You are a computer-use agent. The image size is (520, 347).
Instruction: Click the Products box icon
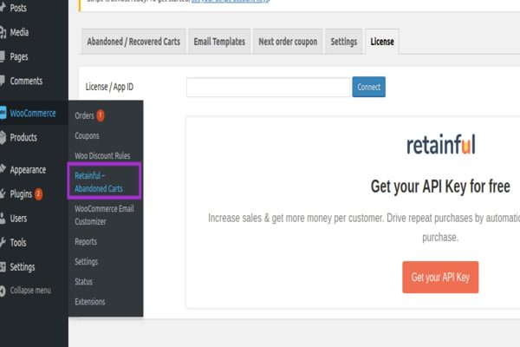(x=3, y=137)
